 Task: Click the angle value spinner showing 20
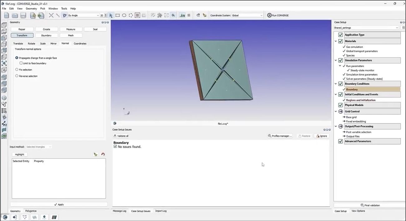click(x=102, y=15)
